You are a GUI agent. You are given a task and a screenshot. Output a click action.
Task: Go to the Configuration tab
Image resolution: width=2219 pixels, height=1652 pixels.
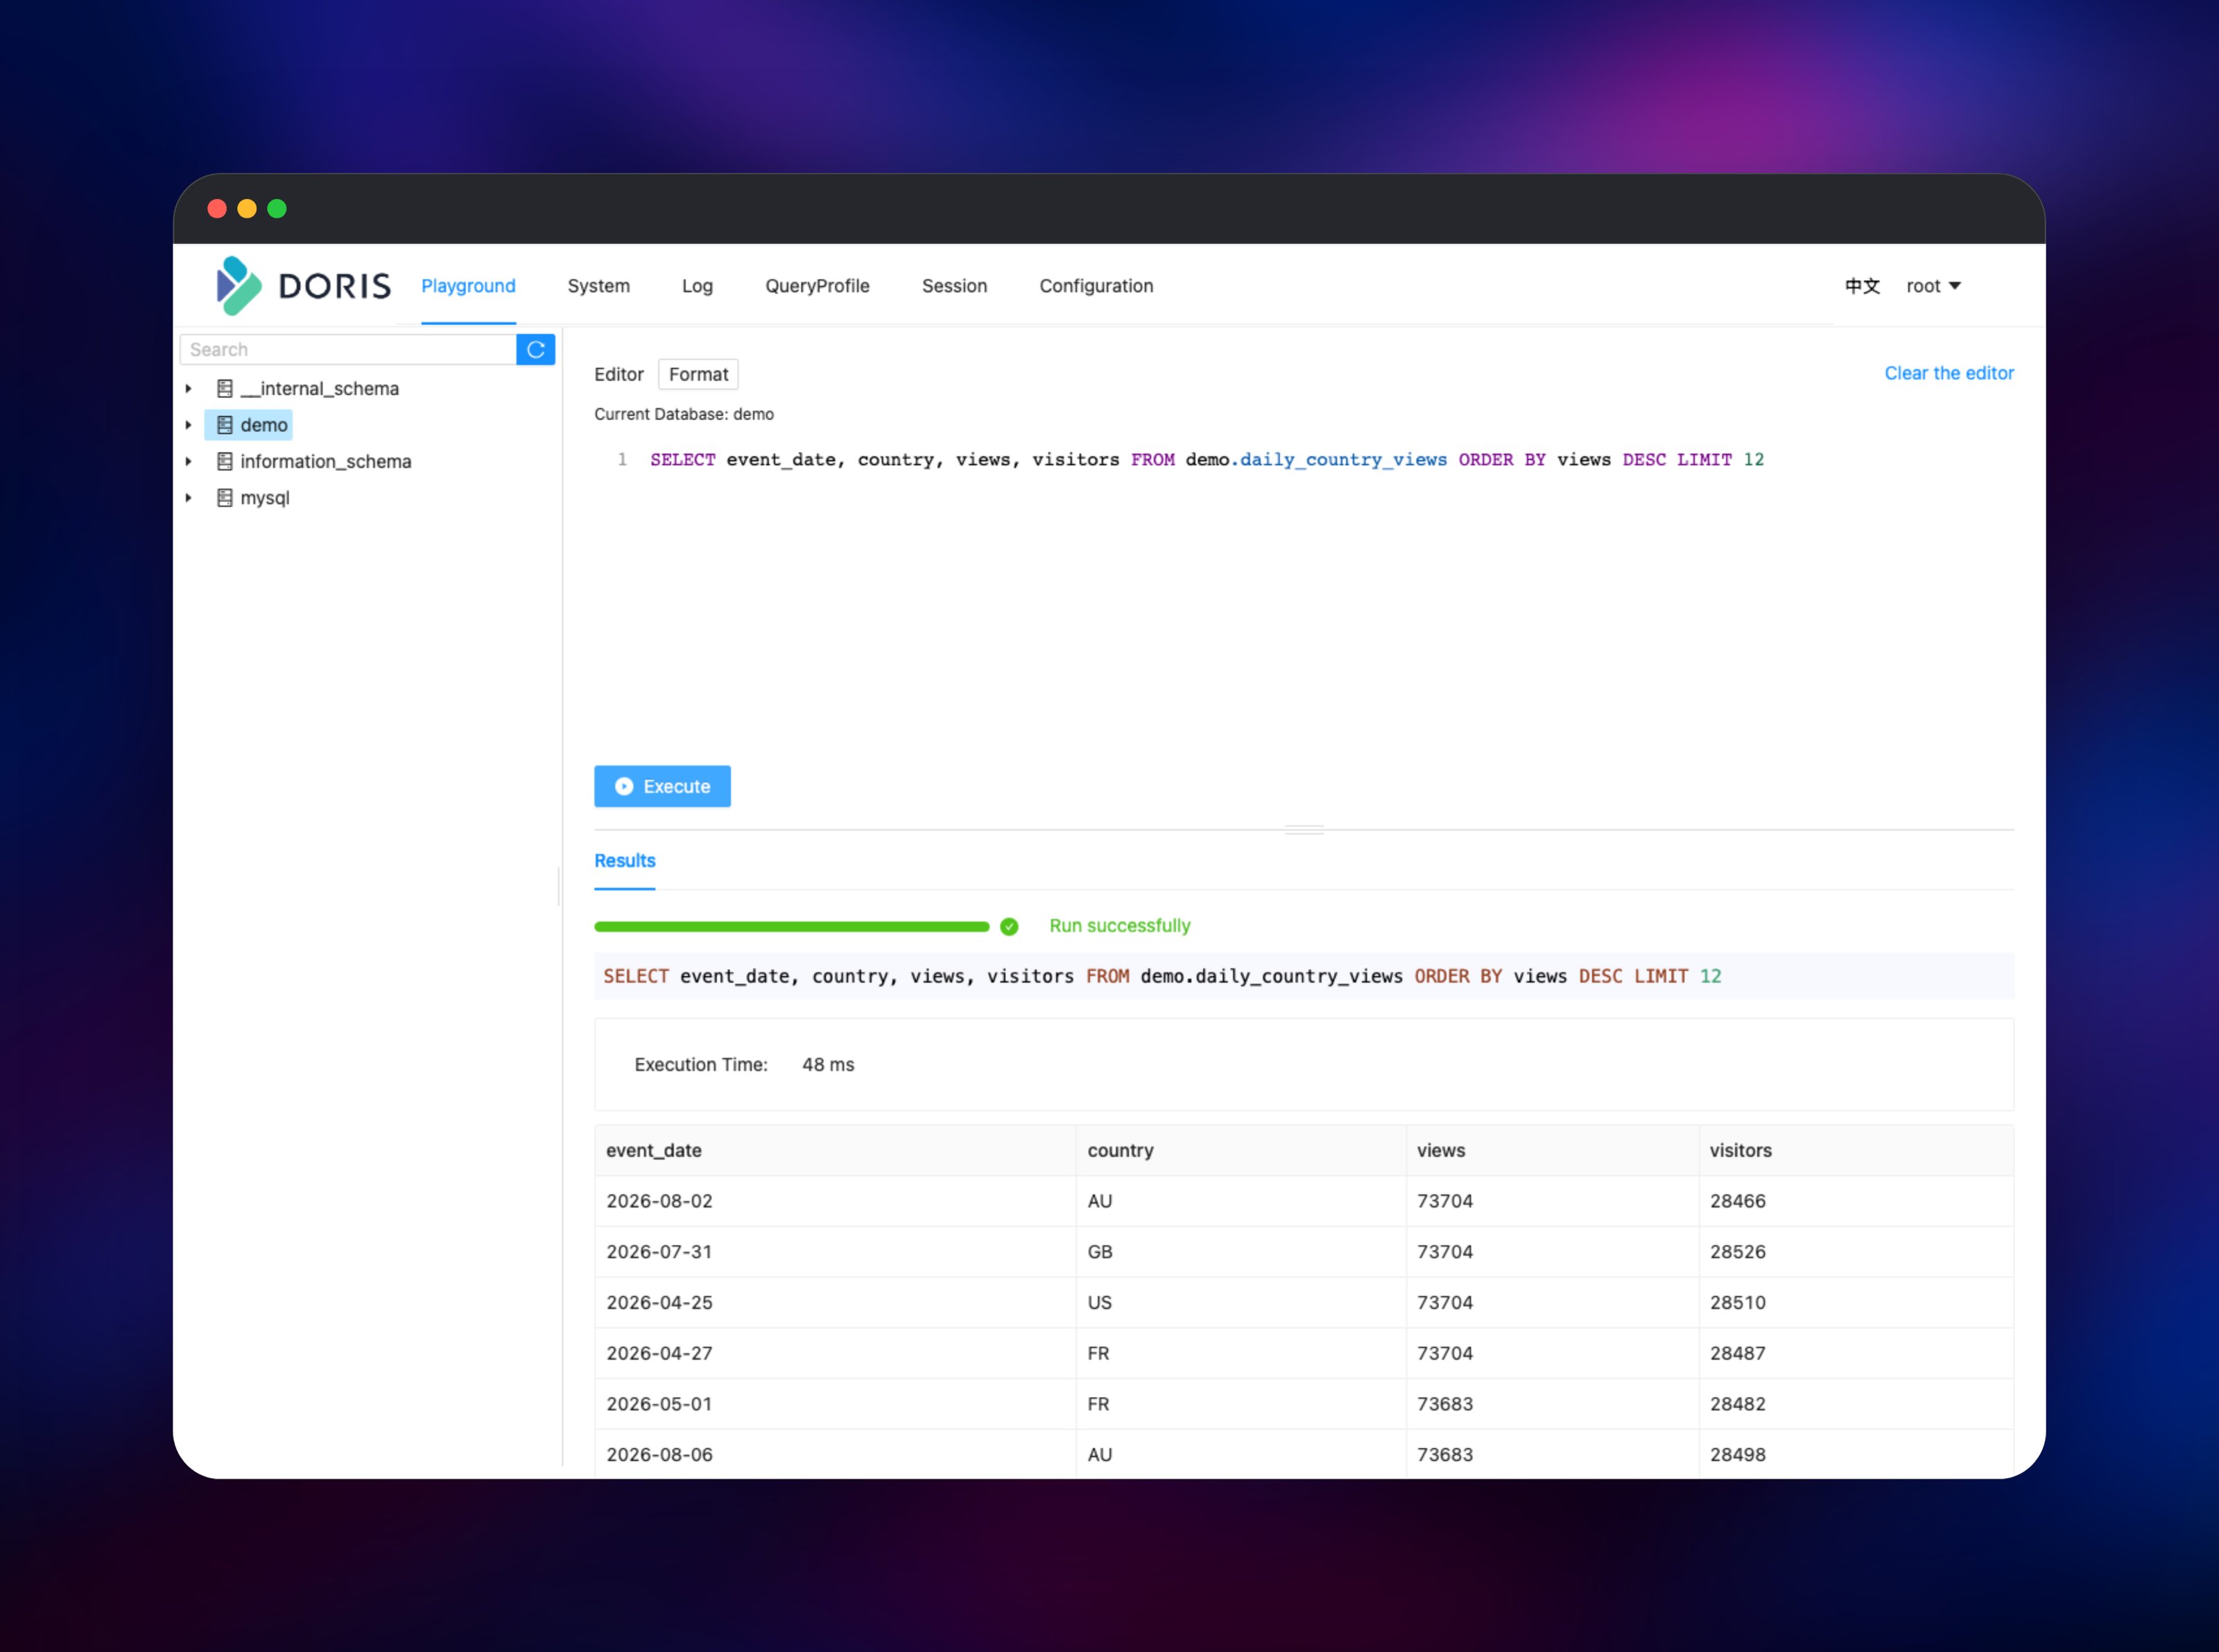[1096, 286]
